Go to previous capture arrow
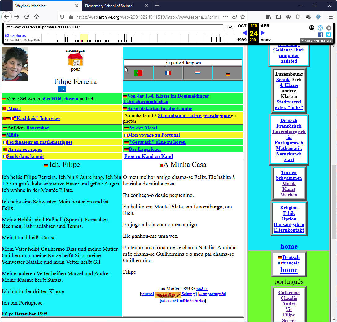The height and width of the screenshot is (322, 337). [x=244, y=33]
